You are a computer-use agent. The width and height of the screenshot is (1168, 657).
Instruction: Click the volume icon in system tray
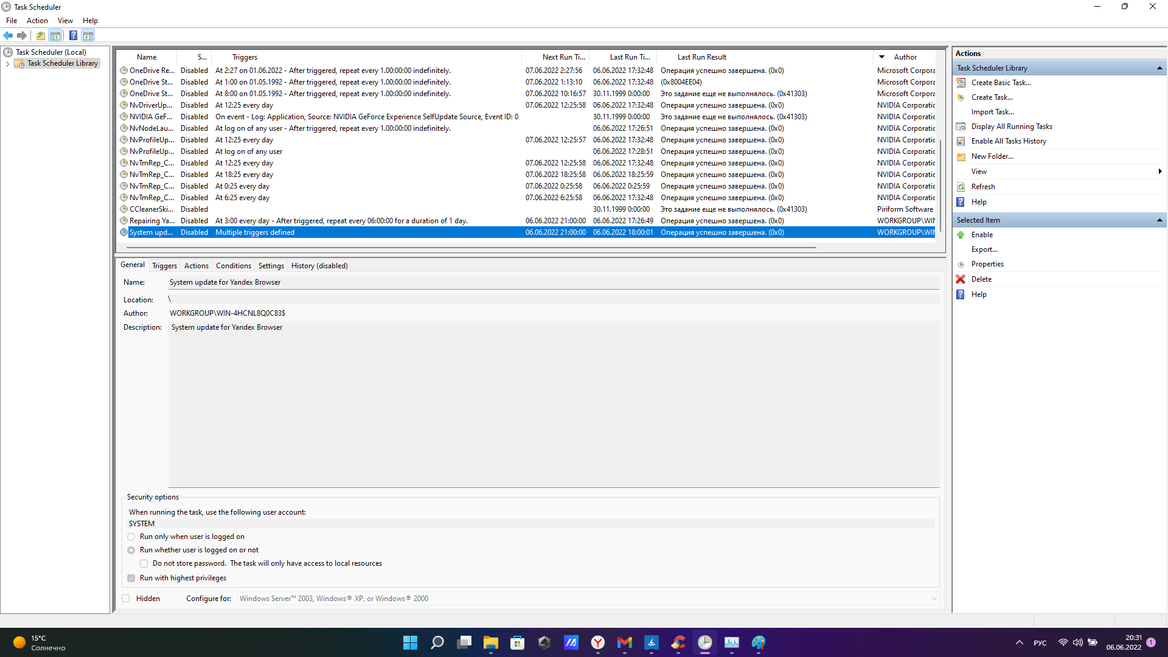(1078, 642)
